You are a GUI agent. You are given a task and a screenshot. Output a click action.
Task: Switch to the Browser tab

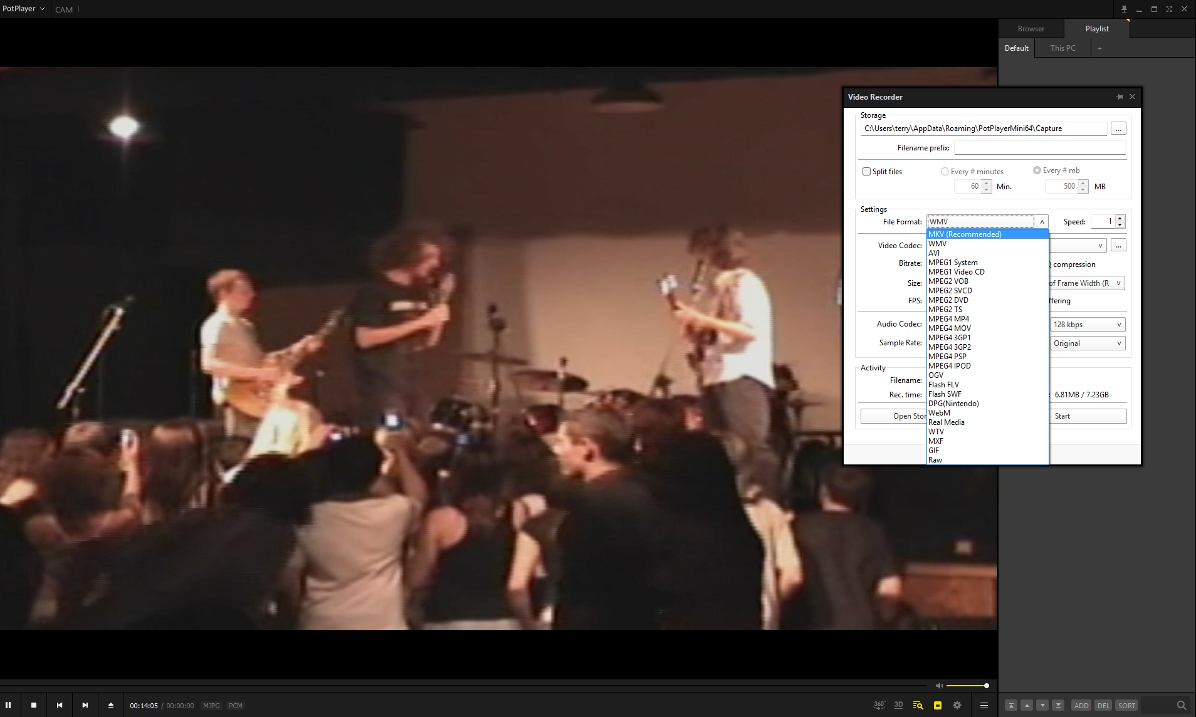[x=1030, y=28]
